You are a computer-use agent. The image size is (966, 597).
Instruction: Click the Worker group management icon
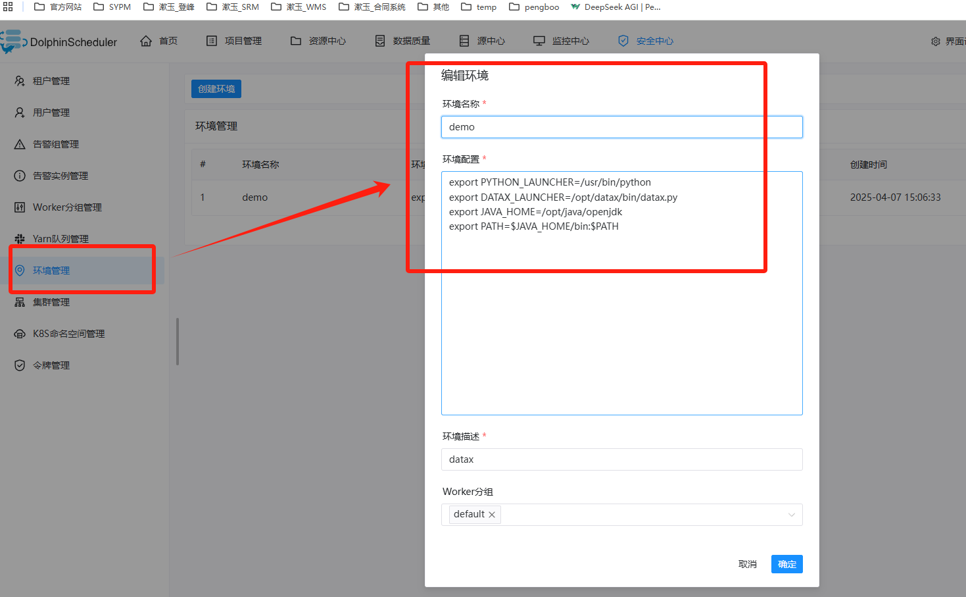(20, 207)
